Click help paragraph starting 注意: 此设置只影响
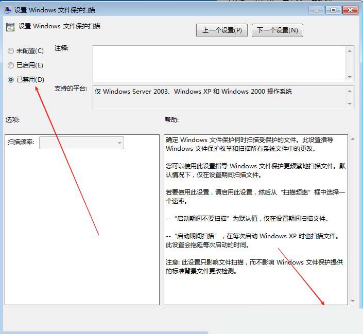 pyautogui.click(x=254, y=267)
